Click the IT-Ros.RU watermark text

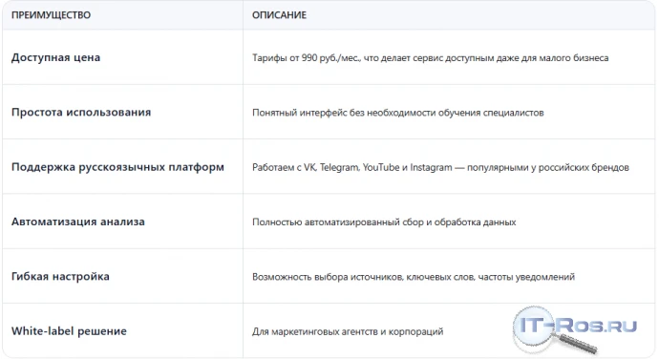click(579, 326)
